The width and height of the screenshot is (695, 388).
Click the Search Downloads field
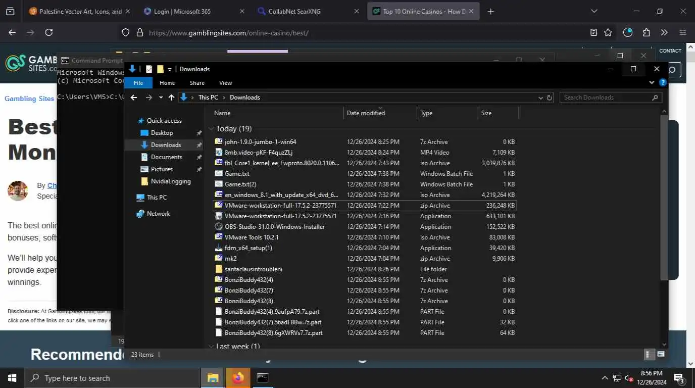611,98
